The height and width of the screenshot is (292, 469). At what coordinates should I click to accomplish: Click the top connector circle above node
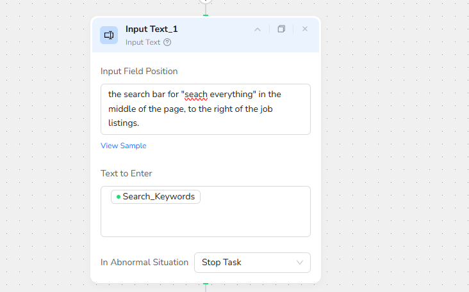(206, 2)
